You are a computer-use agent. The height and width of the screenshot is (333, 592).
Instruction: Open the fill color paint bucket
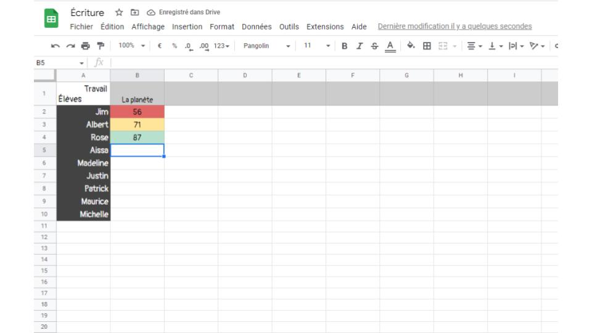[411, 46]
